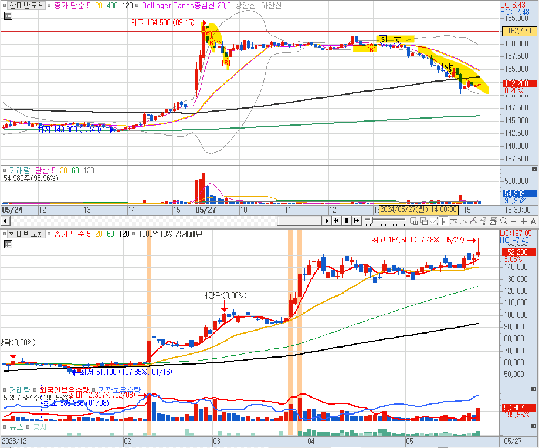This screenshot has height=448, width=539.
Task: Click the 1000억10% 강세패턴 indicator label
Action: tap(171, 234)
